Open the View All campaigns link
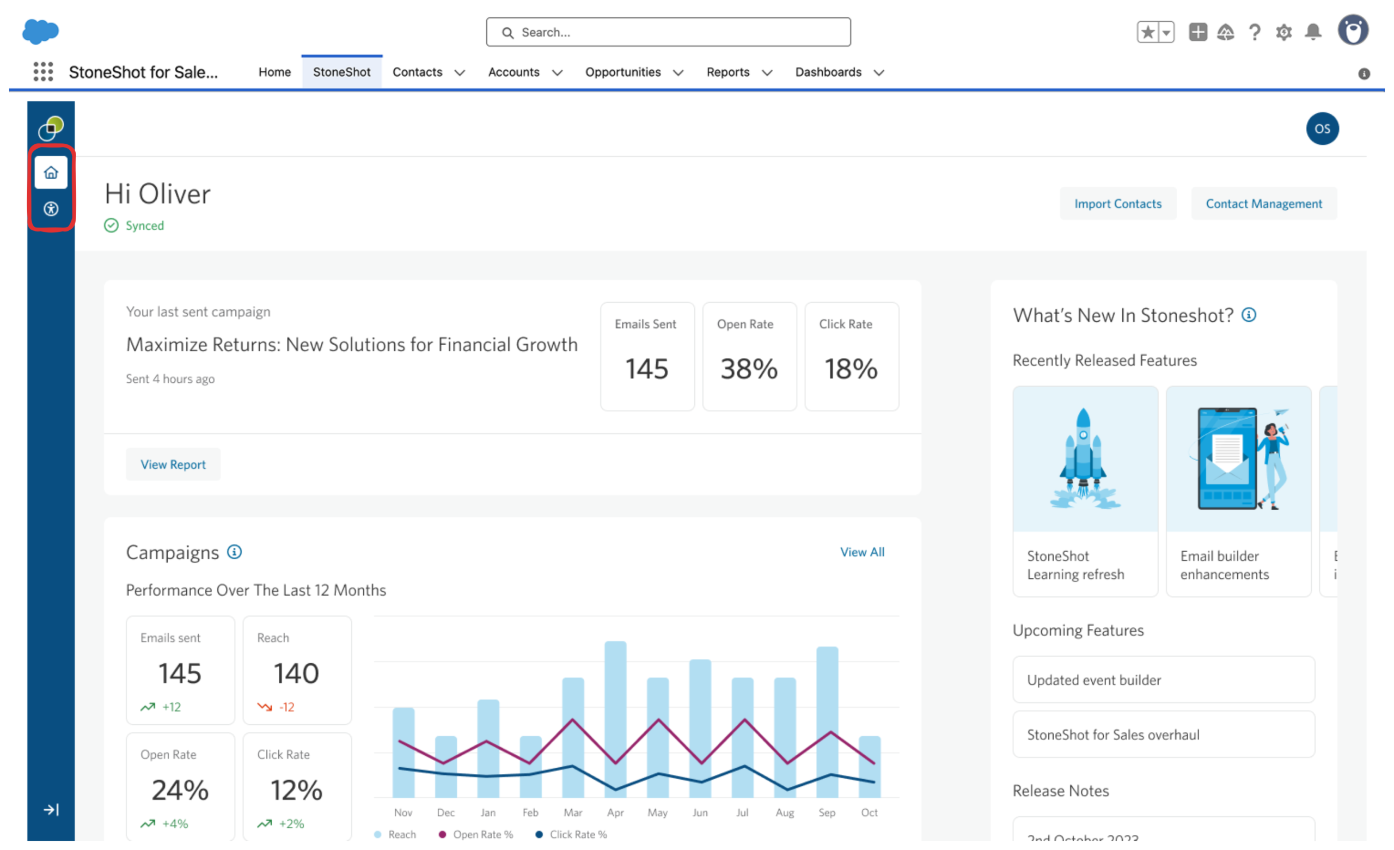 (862, 552)
